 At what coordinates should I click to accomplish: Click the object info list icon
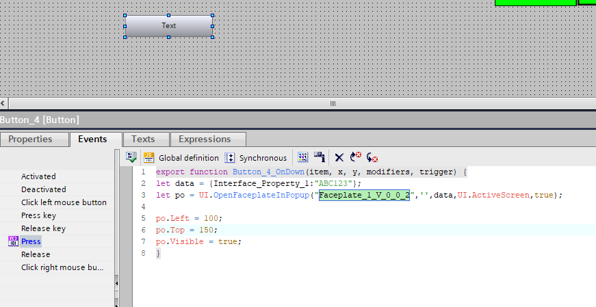(x=320, y=157)
